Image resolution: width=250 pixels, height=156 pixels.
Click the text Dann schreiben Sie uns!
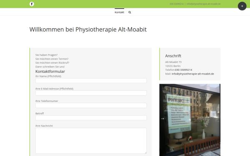point(50,67)
